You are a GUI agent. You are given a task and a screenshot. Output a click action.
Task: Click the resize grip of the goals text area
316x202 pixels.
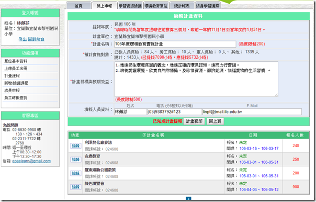coord(276,95)
